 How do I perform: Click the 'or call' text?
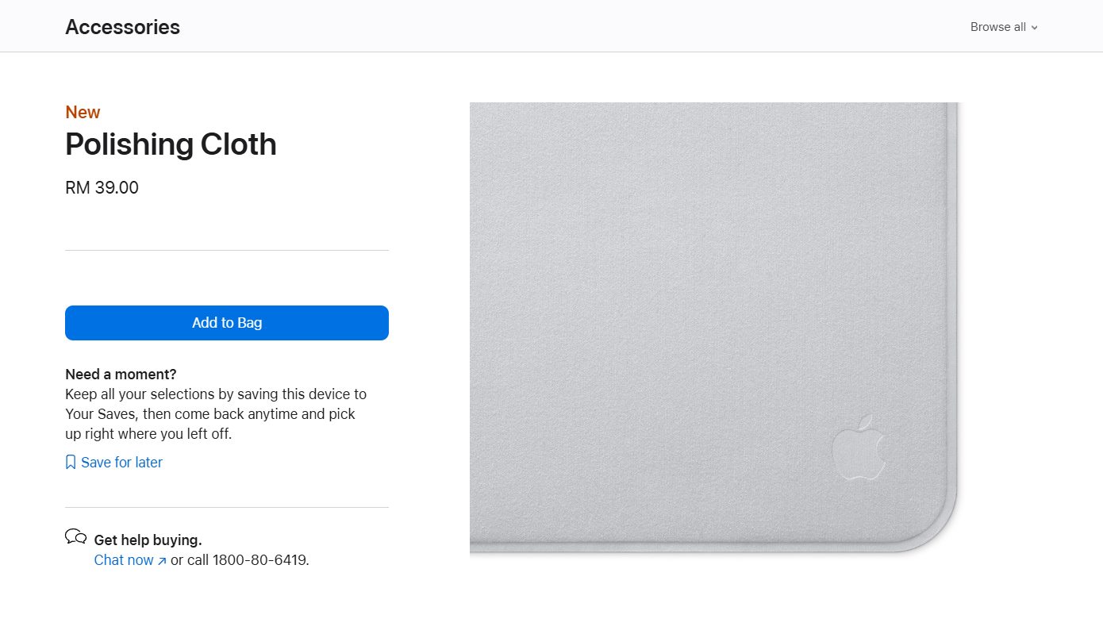click(x=190, y=560)
